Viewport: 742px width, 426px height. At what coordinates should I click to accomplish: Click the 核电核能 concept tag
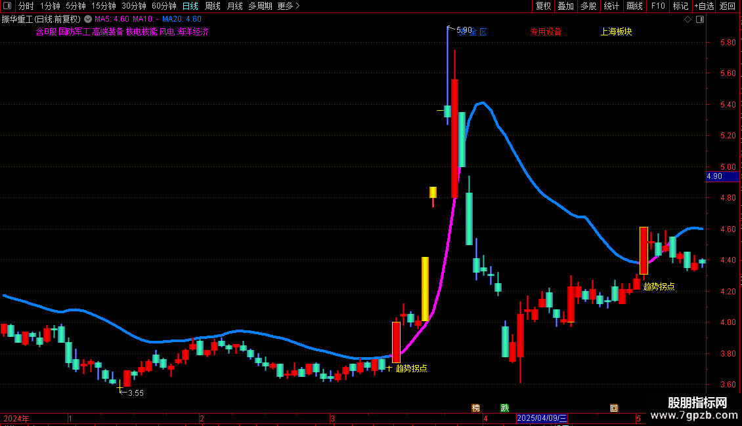(141, 31)
